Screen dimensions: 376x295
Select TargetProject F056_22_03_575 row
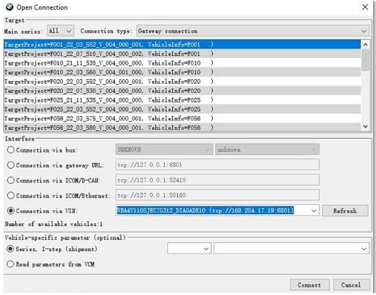pos(182,118)
